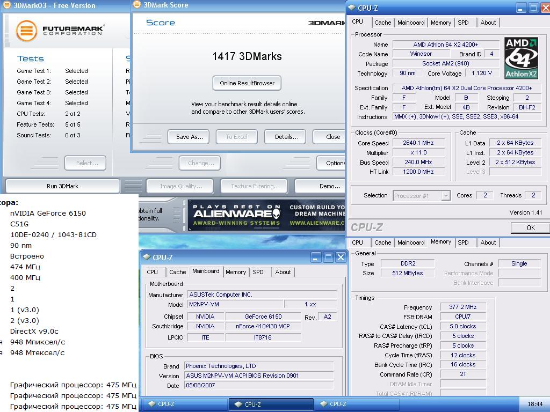Select Memory tab in the Mainboard CPU-Z window
Image resolution: width=550 pixels, height=412 pixels.
[236, 272]
